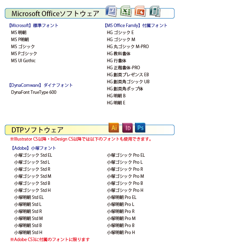Select 小塚ゴシック Pro H entry
Image resolution: width=246 pixels, height=246 pixels.
click(125, 190)
